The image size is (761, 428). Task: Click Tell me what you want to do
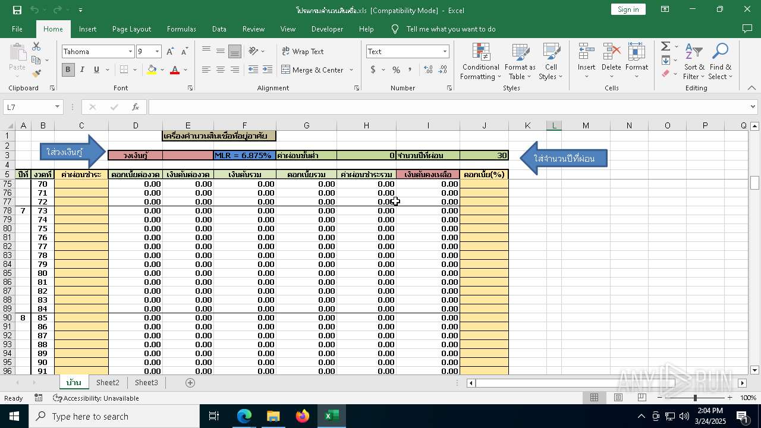pyautogui.click(x=451, y=29)
